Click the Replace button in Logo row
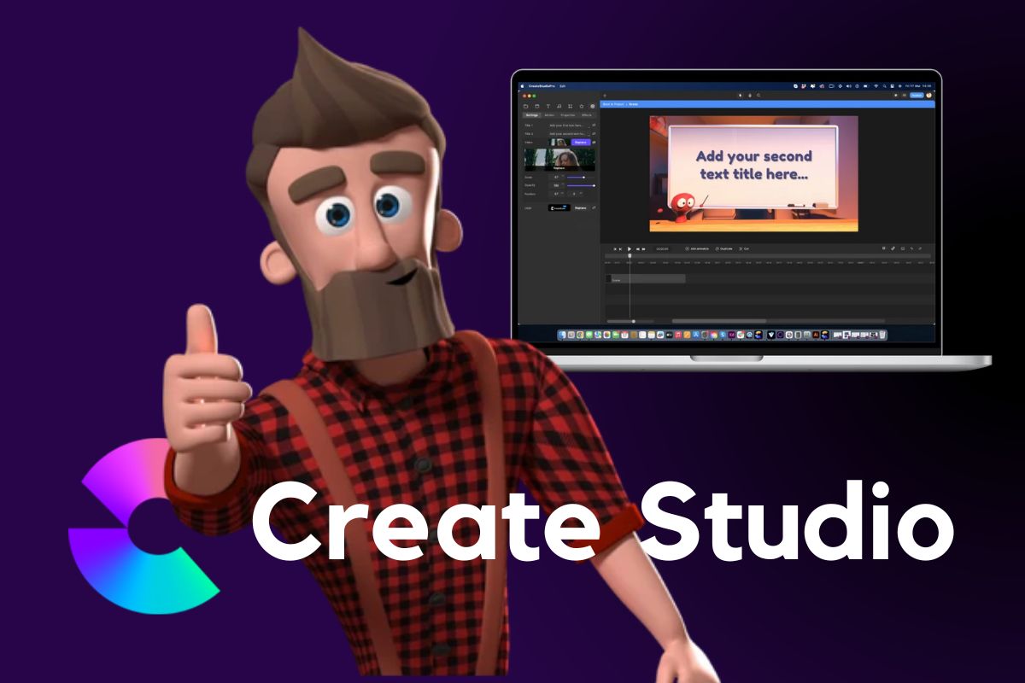The height and width of the screenshot is (683, 1025). 581,208
